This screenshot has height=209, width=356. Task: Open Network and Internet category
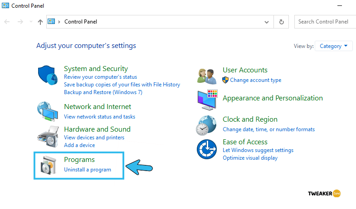tap(98, 107)
